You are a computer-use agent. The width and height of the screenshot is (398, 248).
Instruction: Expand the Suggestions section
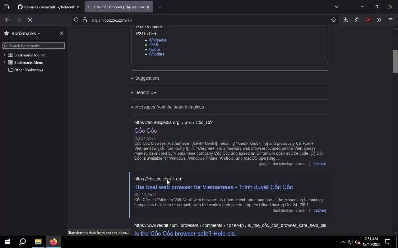pos(146,78)
